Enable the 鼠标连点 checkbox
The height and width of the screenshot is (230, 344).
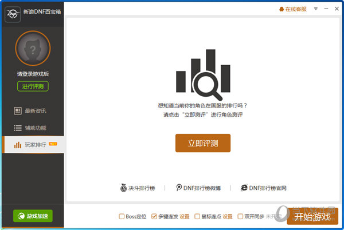pos(197,216)
